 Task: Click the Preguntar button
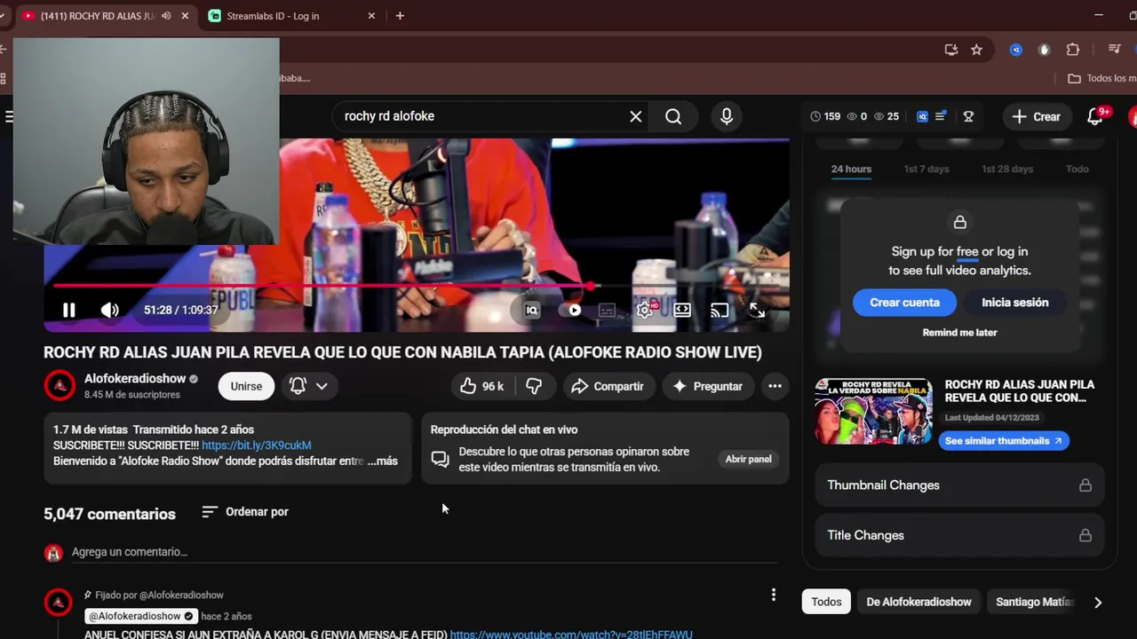[x=708, y=386]
